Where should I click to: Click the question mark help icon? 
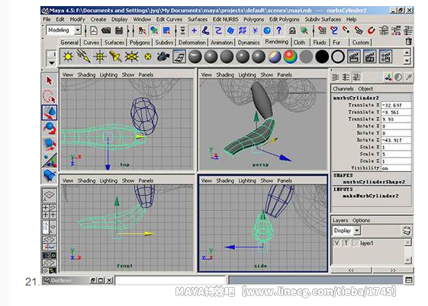pos(278,30)
